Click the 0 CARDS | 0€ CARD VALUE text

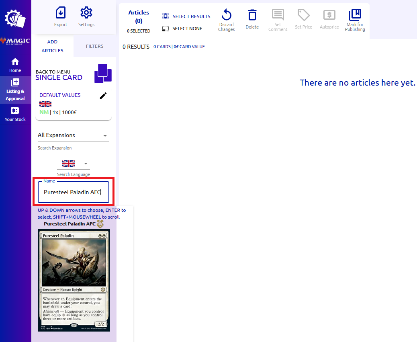(x=179, y=47)
